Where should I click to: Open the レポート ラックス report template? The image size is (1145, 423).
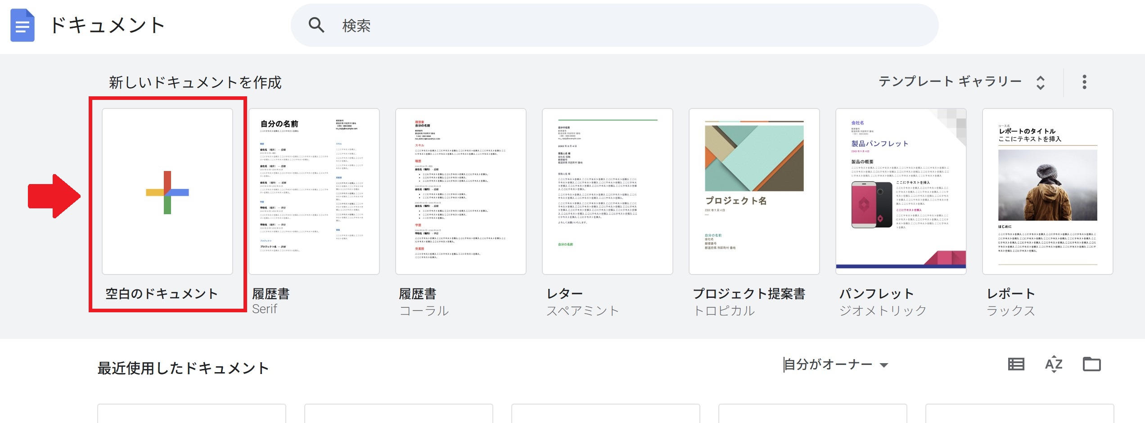tap(1048, 191)
